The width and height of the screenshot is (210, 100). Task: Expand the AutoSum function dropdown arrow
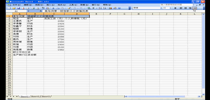pos(97,8)
